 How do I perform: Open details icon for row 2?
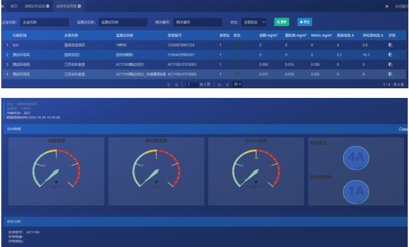pos(390,55)
